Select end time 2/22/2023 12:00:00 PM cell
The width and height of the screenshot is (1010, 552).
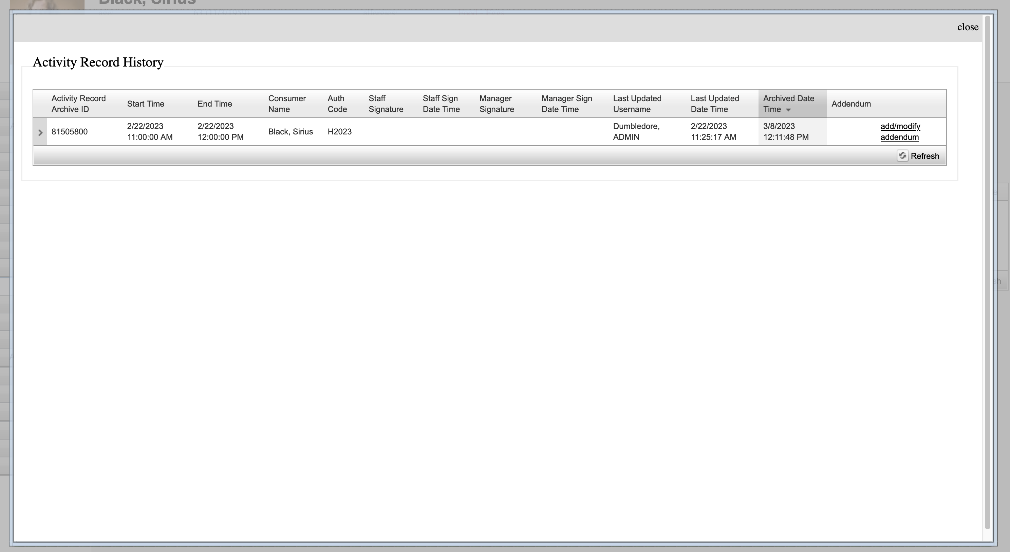click(220, 132)
